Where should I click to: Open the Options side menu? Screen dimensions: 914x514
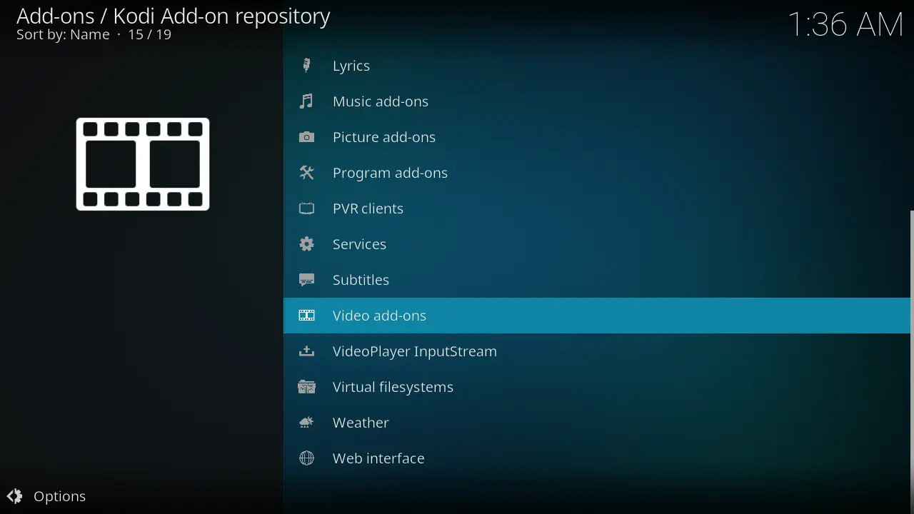click(x=47, y=496)
